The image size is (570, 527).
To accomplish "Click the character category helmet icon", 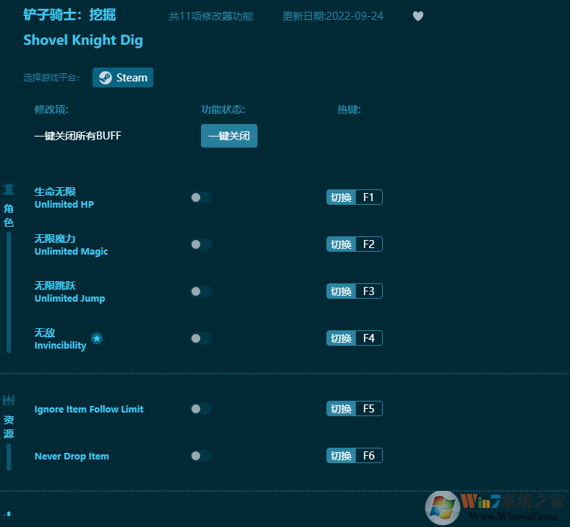I will tap(9, 189).
